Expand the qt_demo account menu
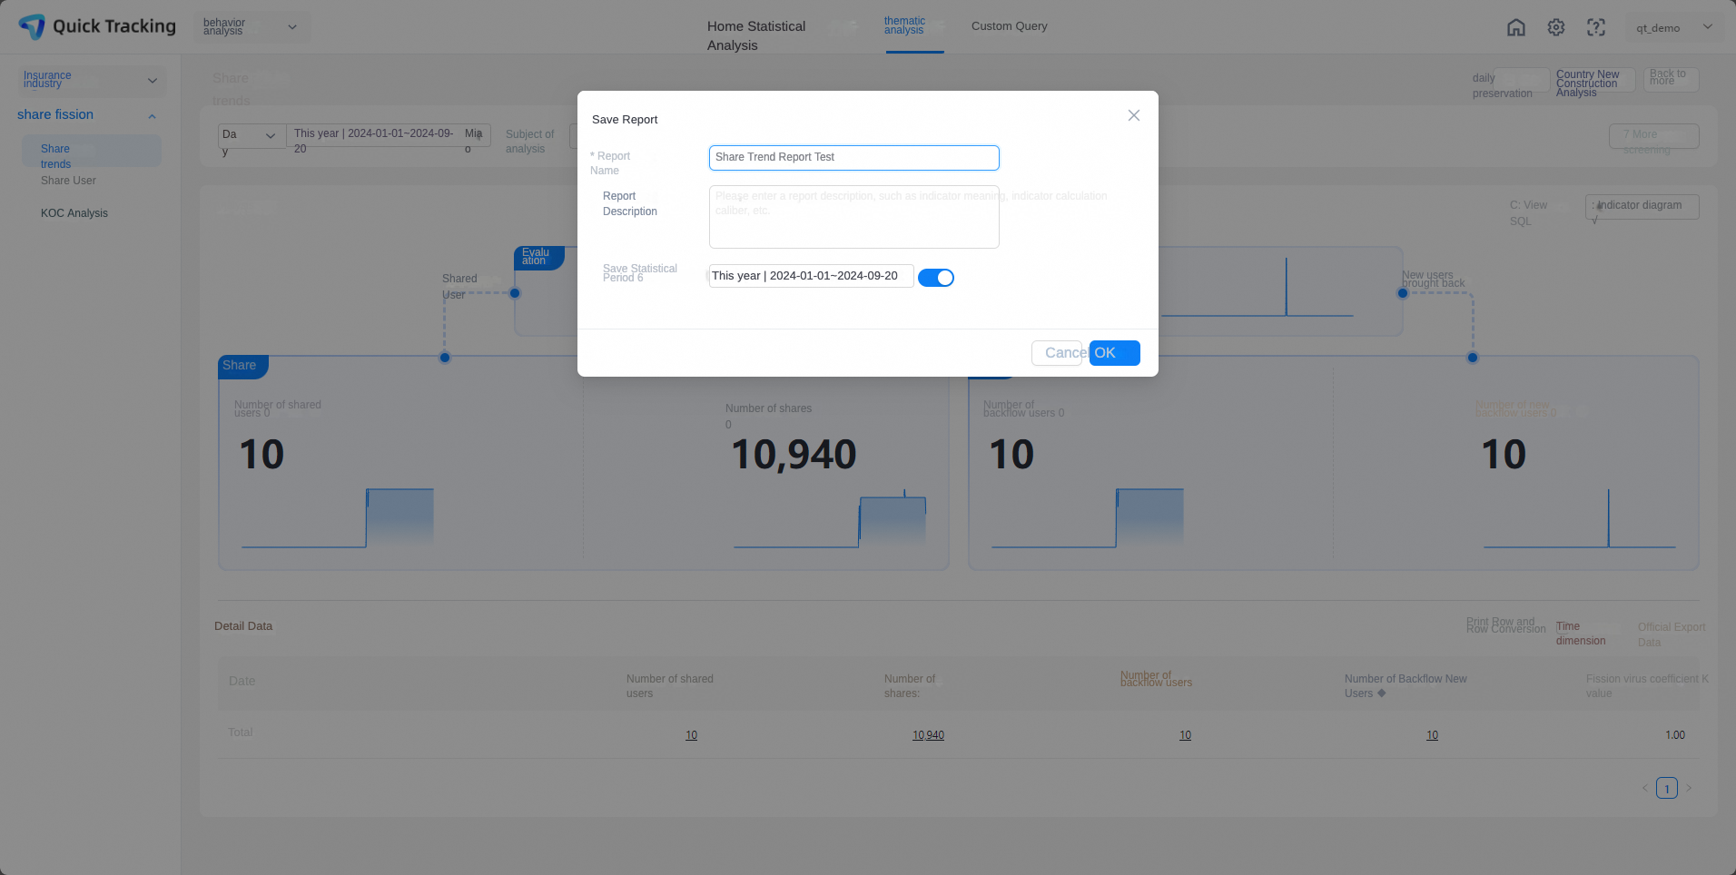 (1674, 27)
